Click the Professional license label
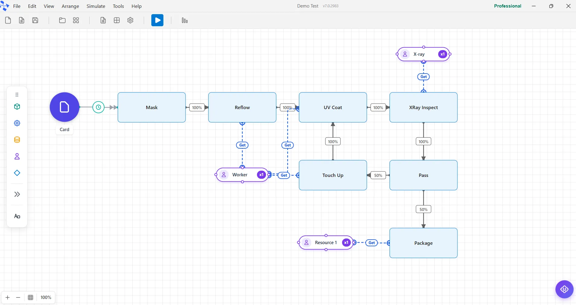576x305 pixels. [x=507, y=6]
